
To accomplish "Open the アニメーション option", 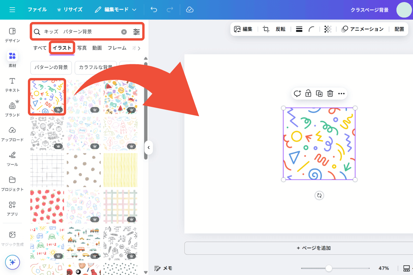I will (x=362, y=29).
